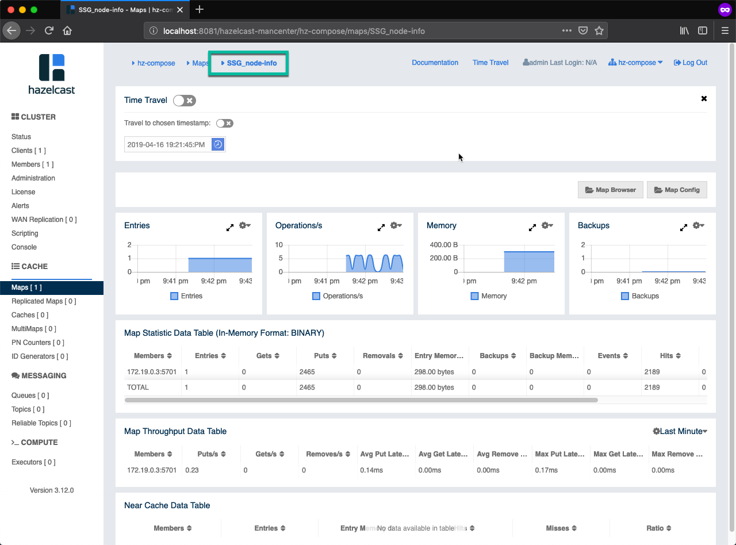
Task: Open Members [ 1 ] page
Action: coord(32,164)
